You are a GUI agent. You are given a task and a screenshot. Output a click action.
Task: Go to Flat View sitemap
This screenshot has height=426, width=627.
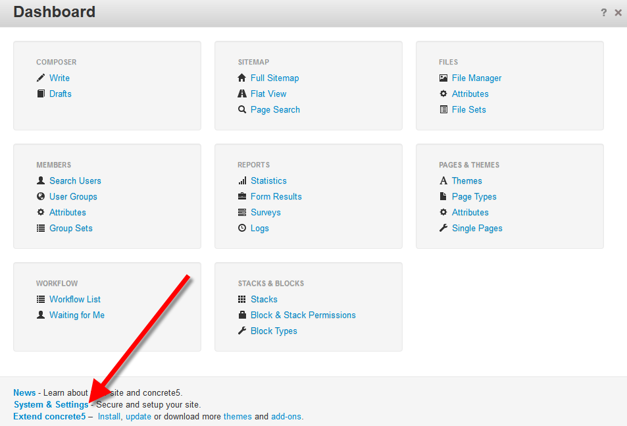point(268,93)
